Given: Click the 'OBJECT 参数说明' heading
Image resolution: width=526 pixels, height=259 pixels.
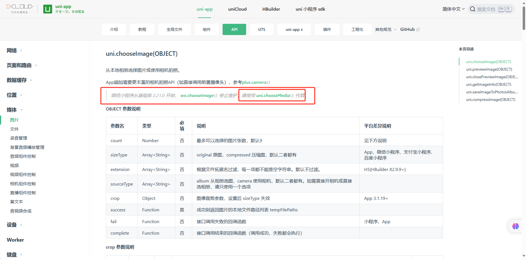Looking at the screenshot, I should click(123, 109).
